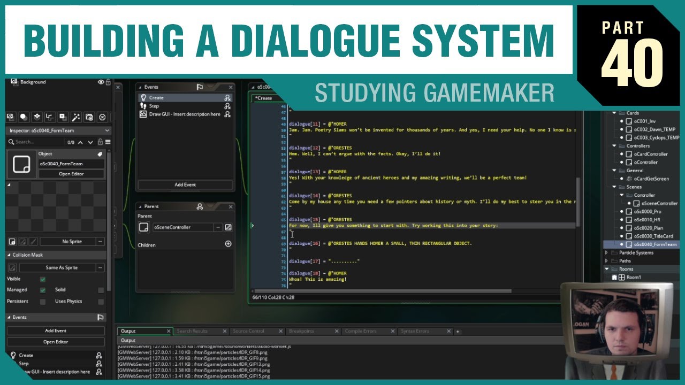
Task: Uncheck the Visible checkbox
Action: coord(43,279)
